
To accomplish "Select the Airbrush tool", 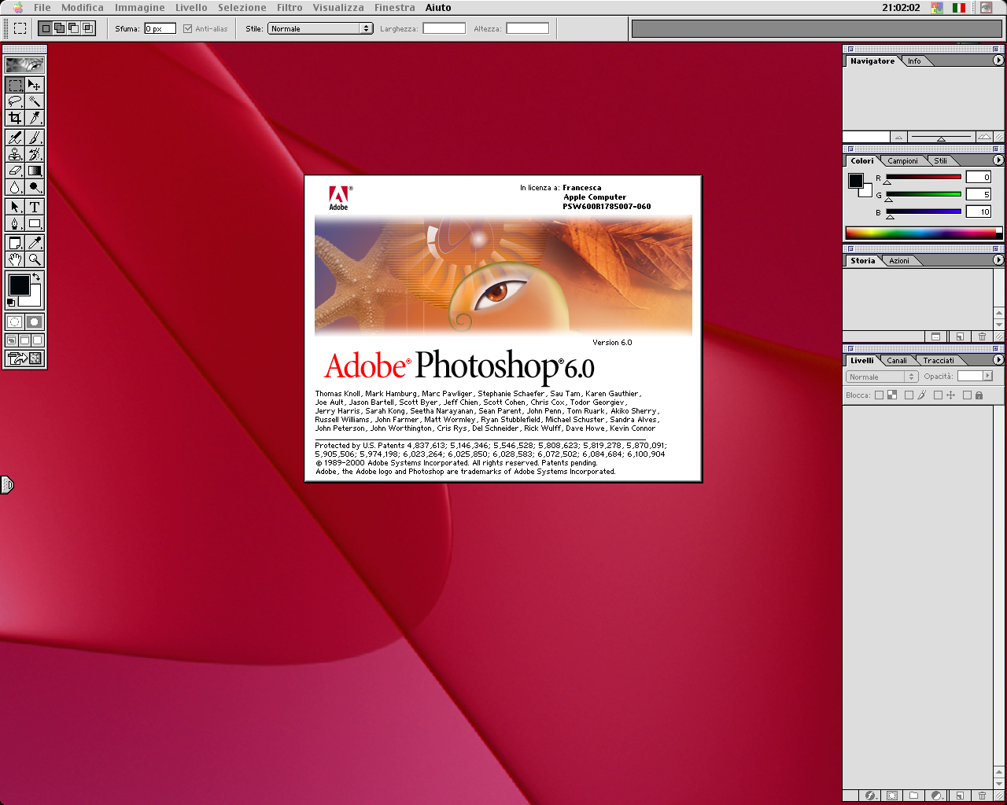I will pos(15,138).
